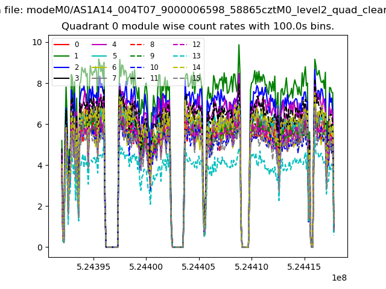
Task: Select the cyan legend entry labeled 5
Action: (x=104, y=56)
